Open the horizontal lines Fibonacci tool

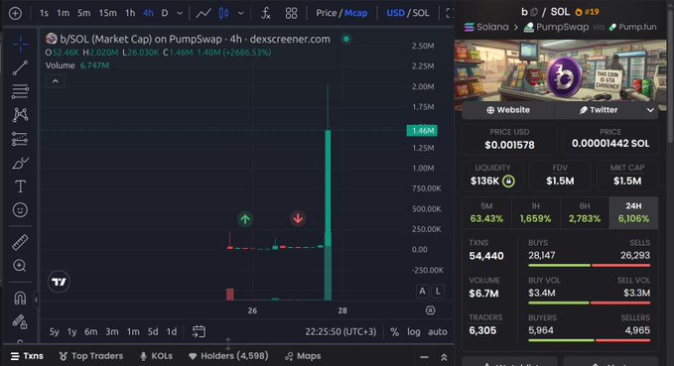(x=20, y=91)
